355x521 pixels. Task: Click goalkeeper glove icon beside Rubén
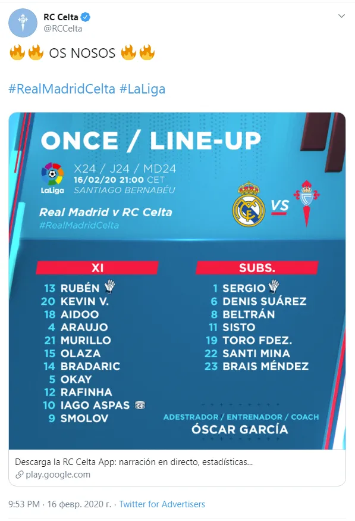(x=110, y=286)
